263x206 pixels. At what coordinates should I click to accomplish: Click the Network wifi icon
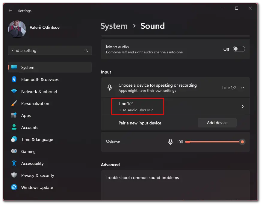(14, 91)
